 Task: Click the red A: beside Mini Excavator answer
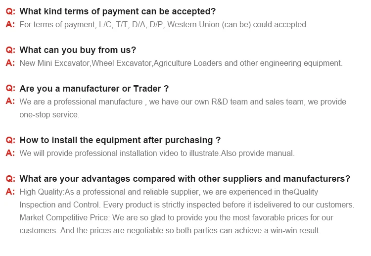10,63
